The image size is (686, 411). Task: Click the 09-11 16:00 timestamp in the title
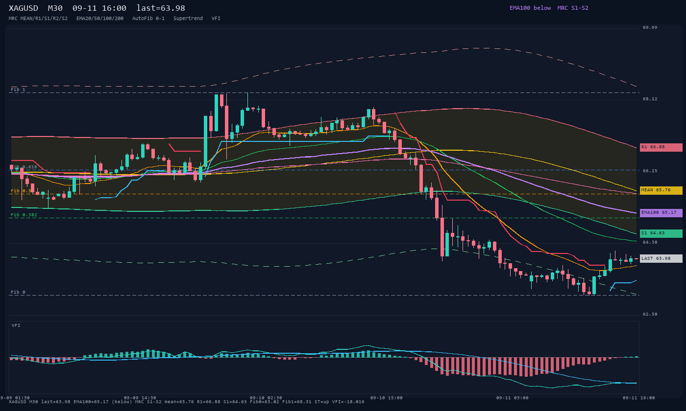tap(99, 8)
